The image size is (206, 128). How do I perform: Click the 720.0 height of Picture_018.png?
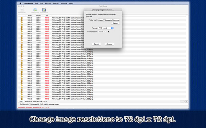point(38,58)
